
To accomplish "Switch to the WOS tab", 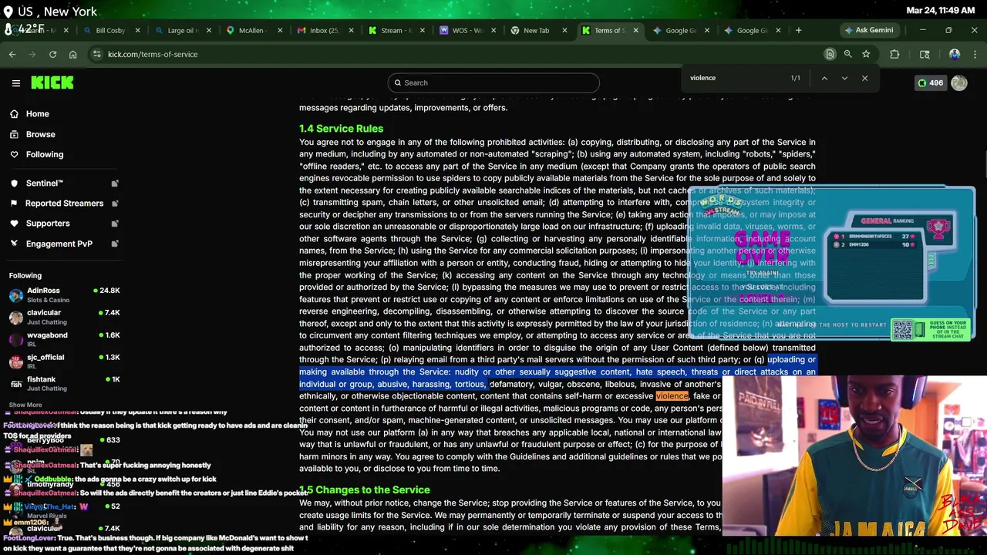I will [x=467, y=31].
